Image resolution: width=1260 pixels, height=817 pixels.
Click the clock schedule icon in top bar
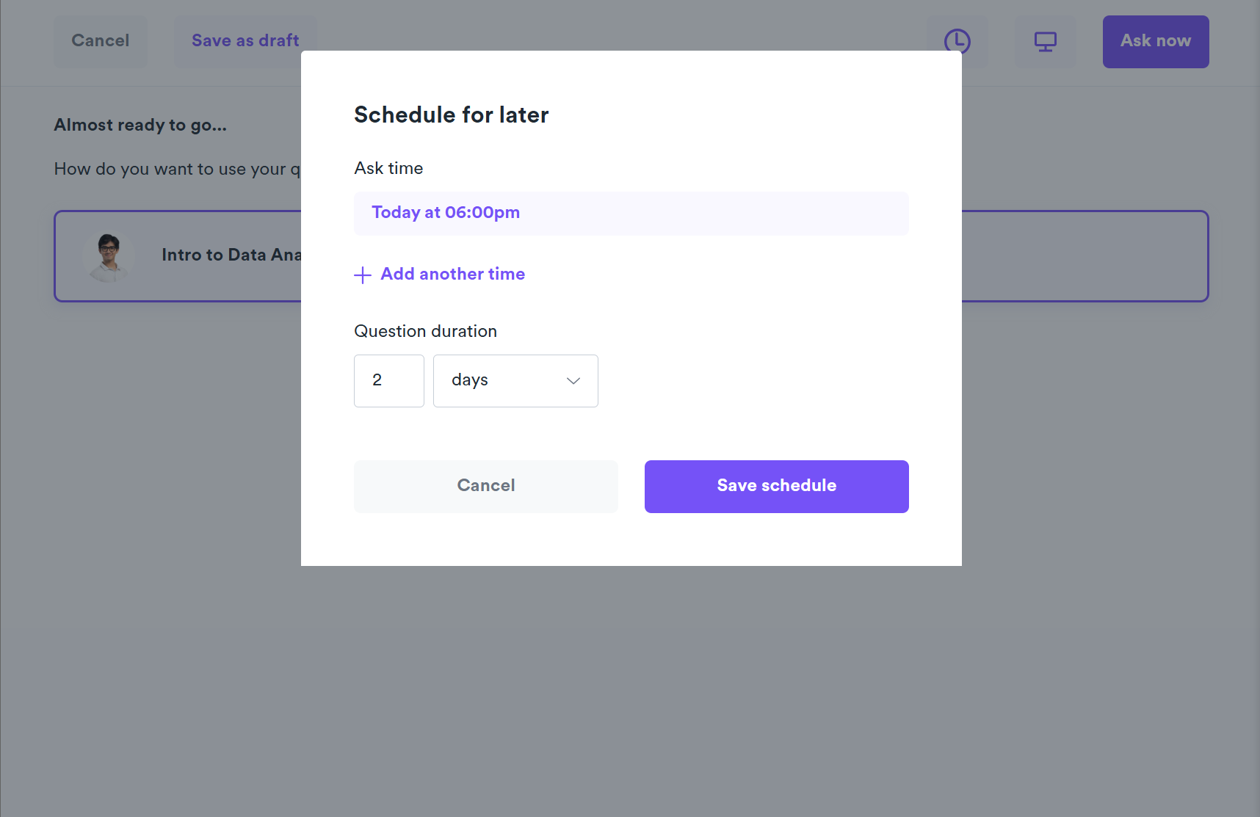click(957, 41)
